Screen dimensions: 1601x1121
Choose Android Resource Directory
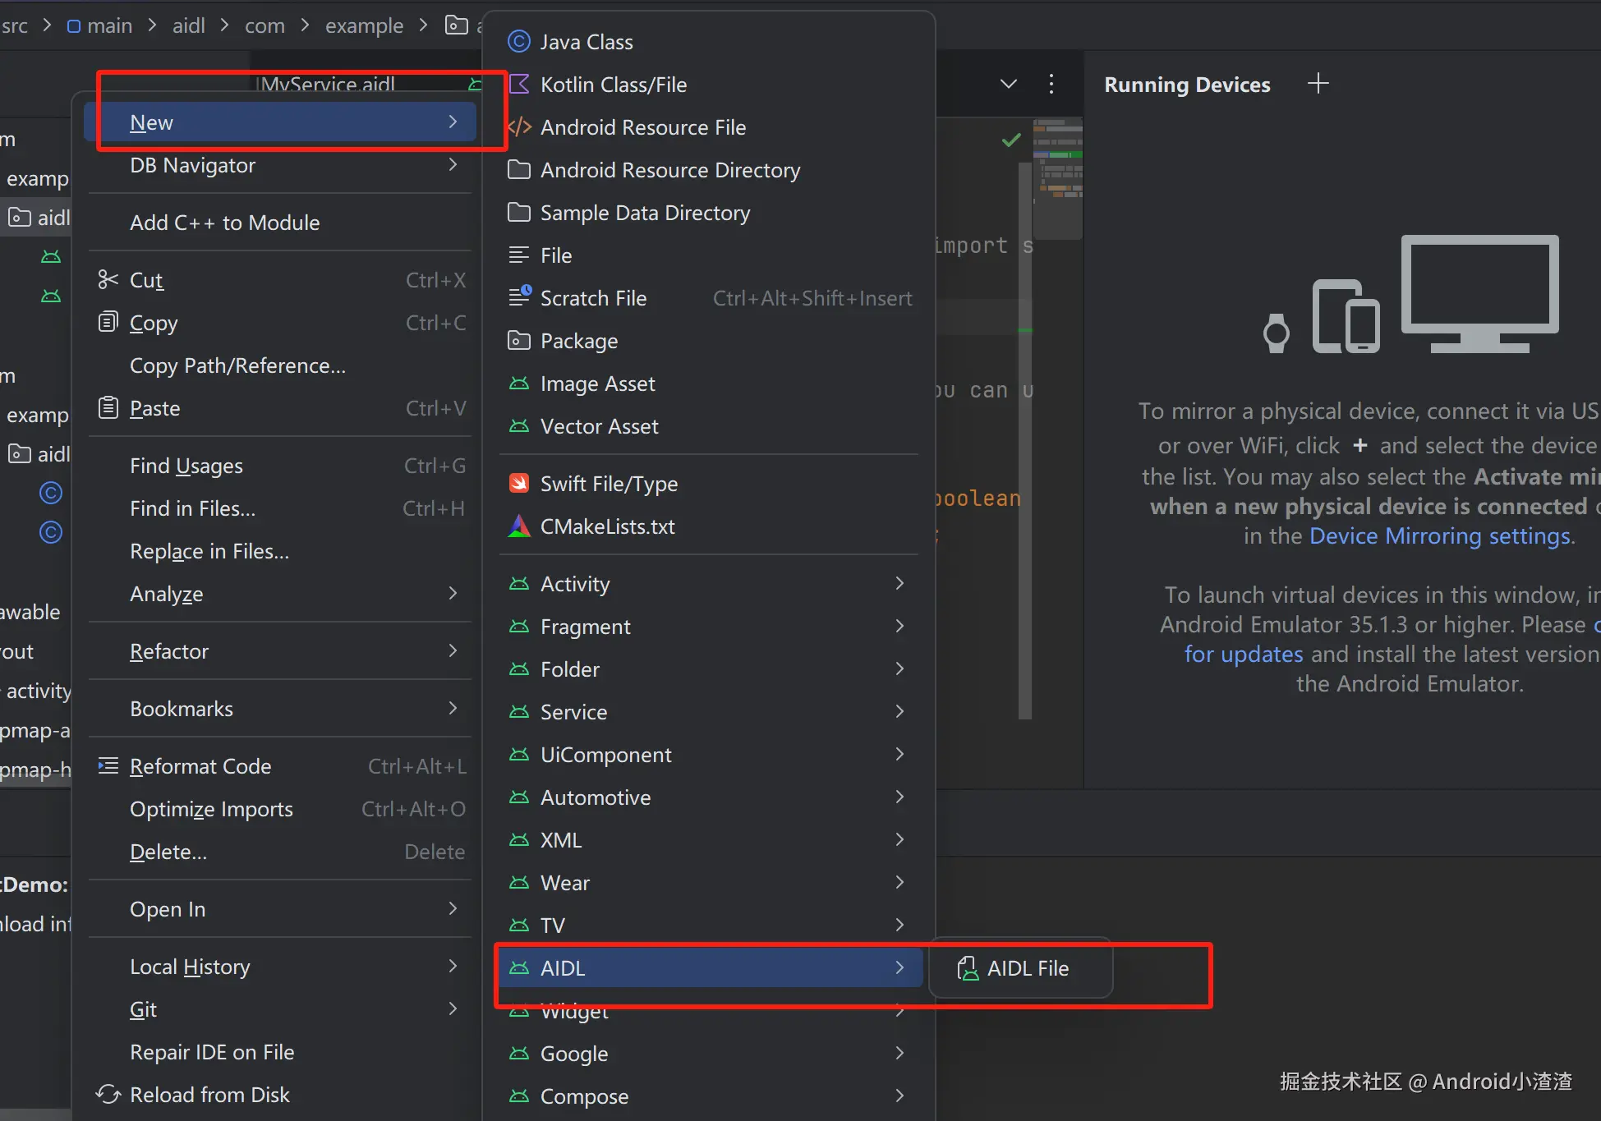pos(669,170)
